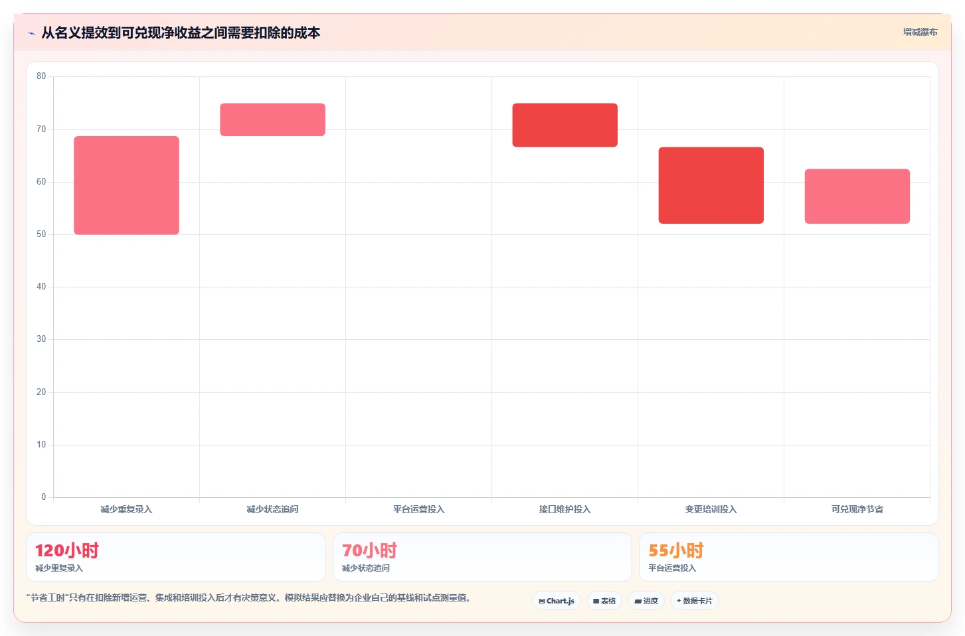Click the 表格 chip
This screenshot has width=965, height=636.
point(604,601)
